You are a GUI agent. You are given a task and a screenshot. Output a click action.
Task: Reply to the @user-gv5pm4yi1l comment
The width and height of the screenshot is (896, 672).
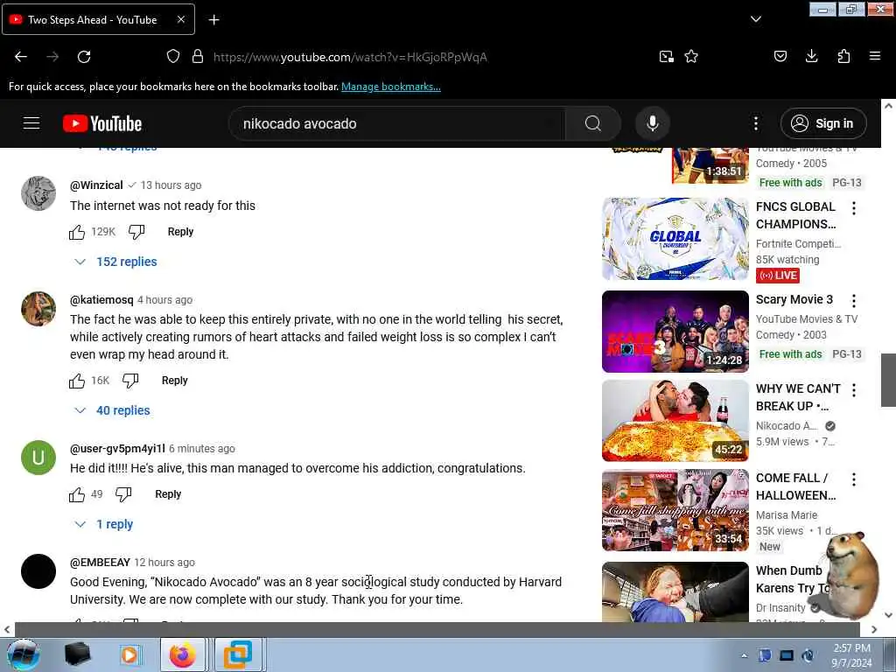pos(168,494)
